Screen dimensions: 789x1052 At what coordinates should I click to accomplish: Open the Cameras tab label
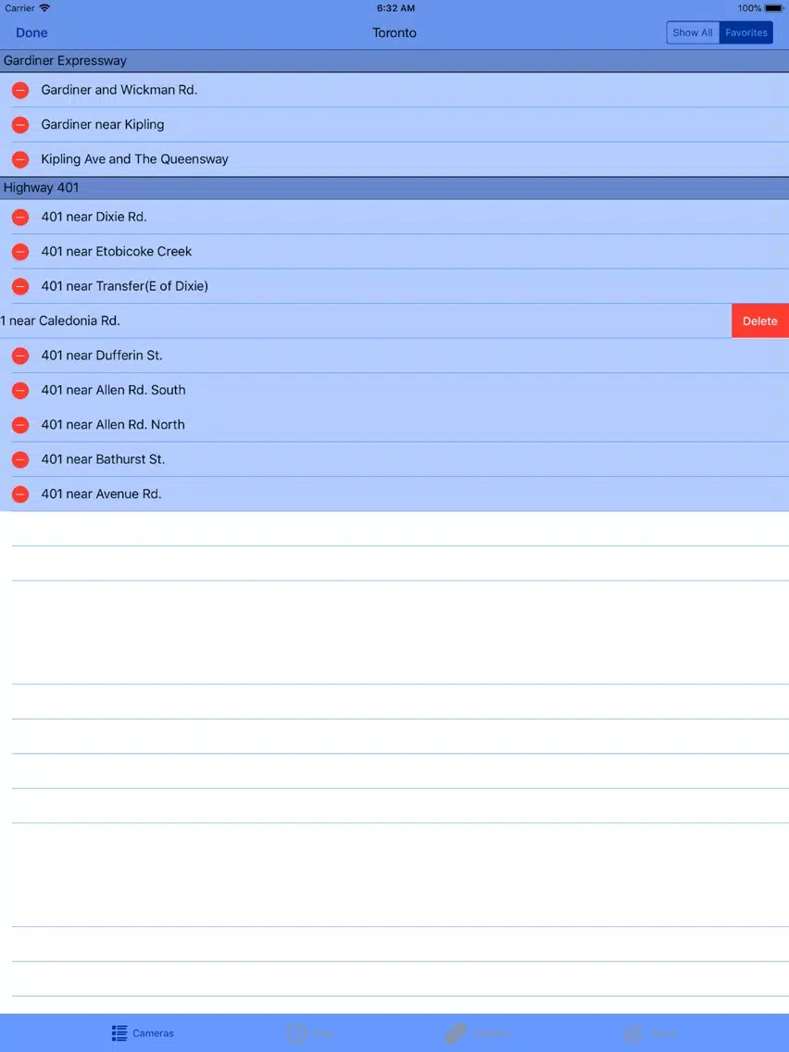click(x=153, y=1033)
